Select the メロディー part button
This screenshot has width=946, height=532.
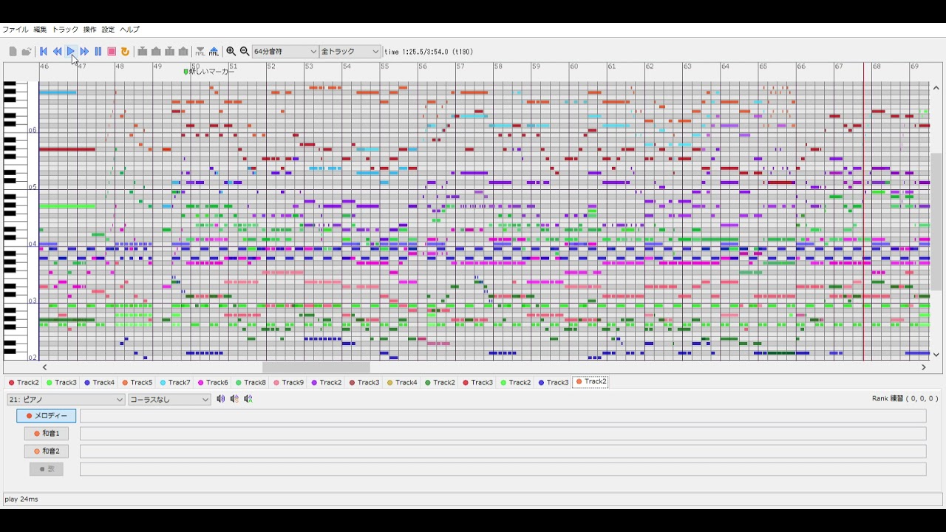pyautogui.click(x=47, y=416)
